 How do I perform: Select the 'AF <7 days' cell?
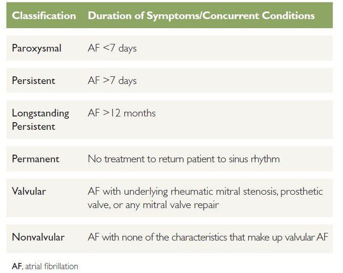coord(112,48)
